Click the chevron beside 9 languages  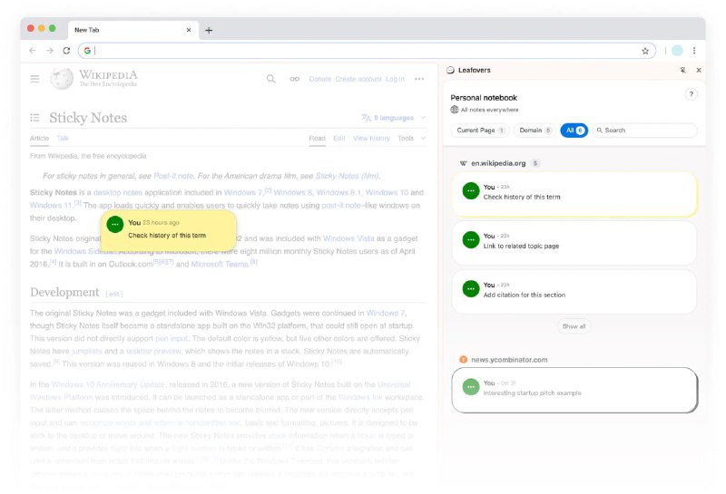(x=423, y=118)
